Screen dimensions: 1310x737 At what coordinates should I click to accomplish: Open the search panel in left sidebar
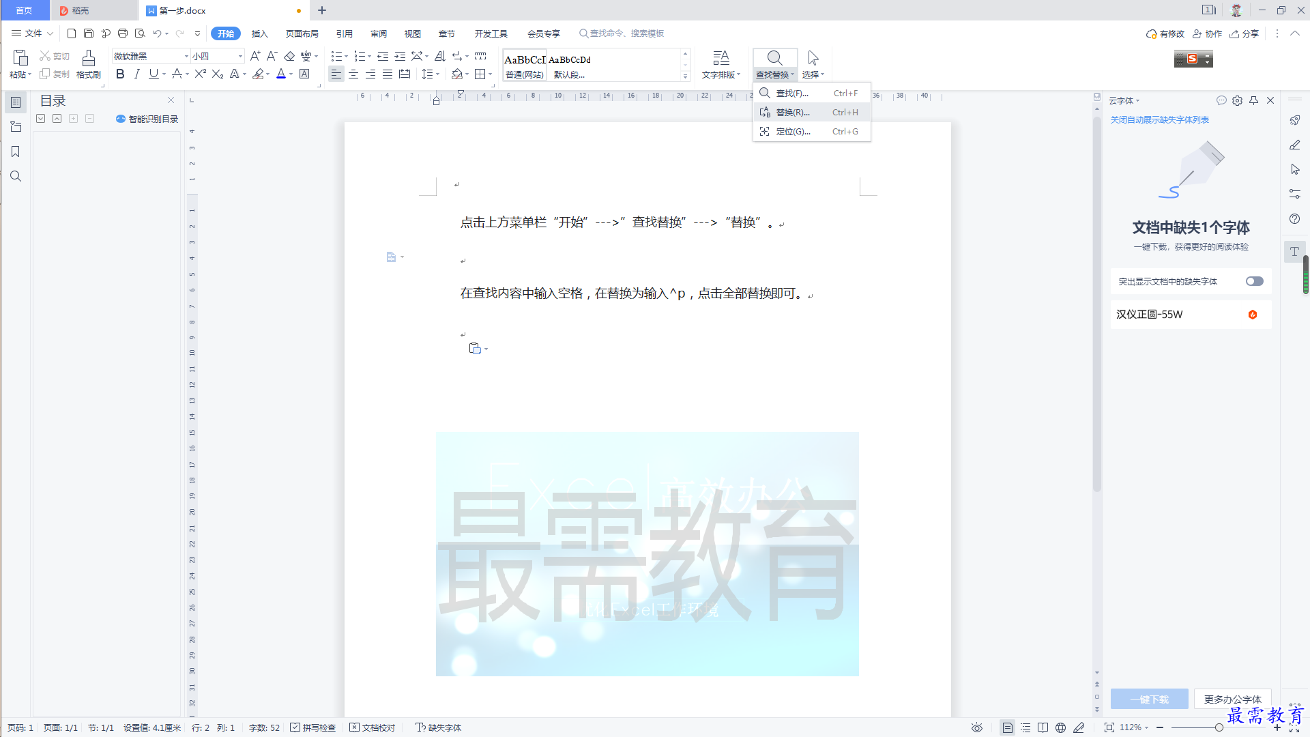coord(16,176)
